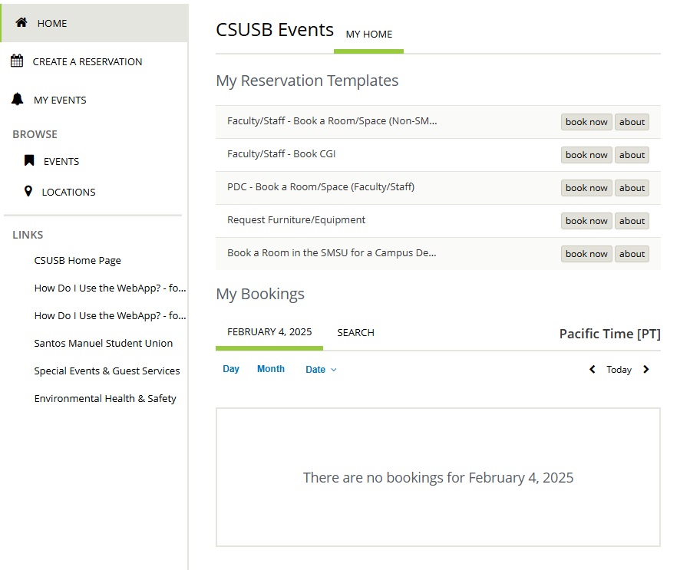Open first How Do I Use the WebApp link
680x570 pixels.
[x=111, y=288]
